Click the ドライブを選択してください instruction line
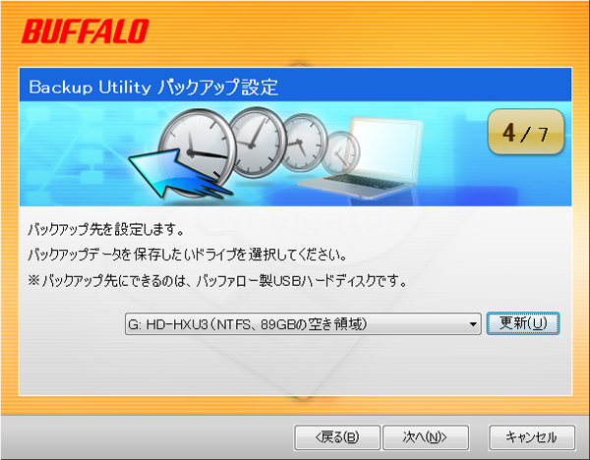This screenshot has height=460, width=590. point(188,255)
